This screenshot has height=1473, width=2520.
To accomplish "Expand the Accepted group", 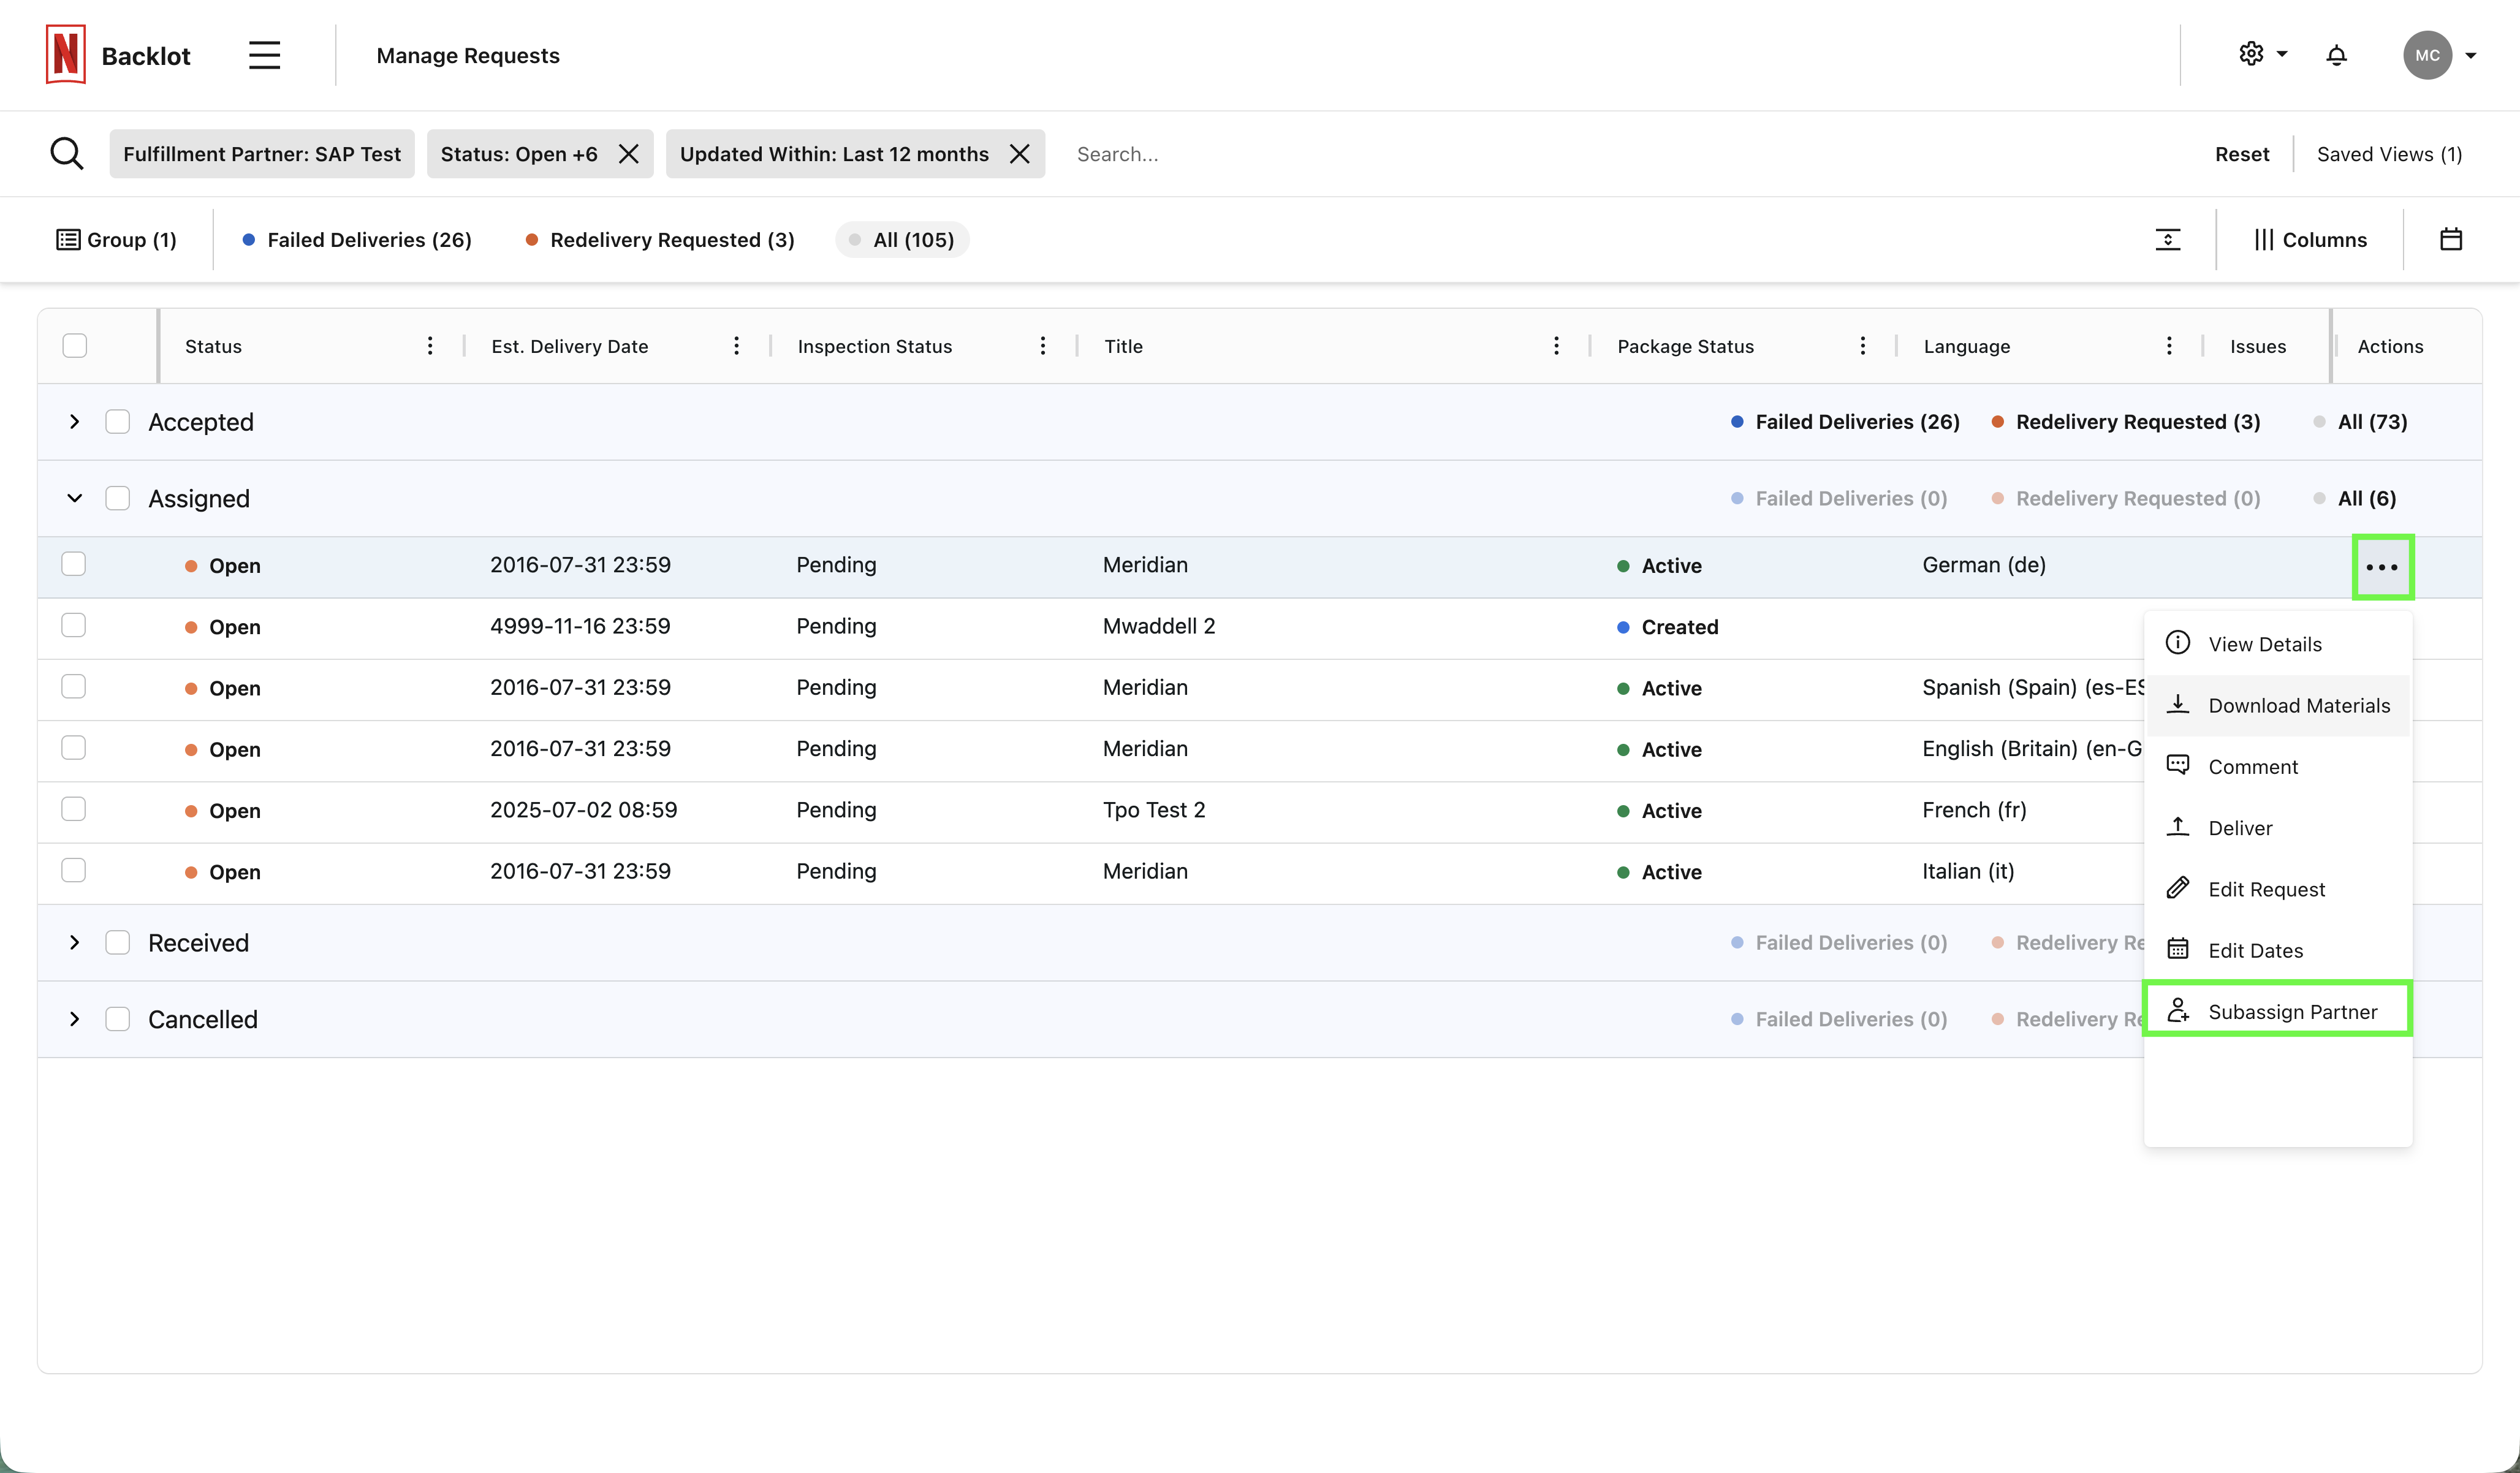I will coord(75,422).
